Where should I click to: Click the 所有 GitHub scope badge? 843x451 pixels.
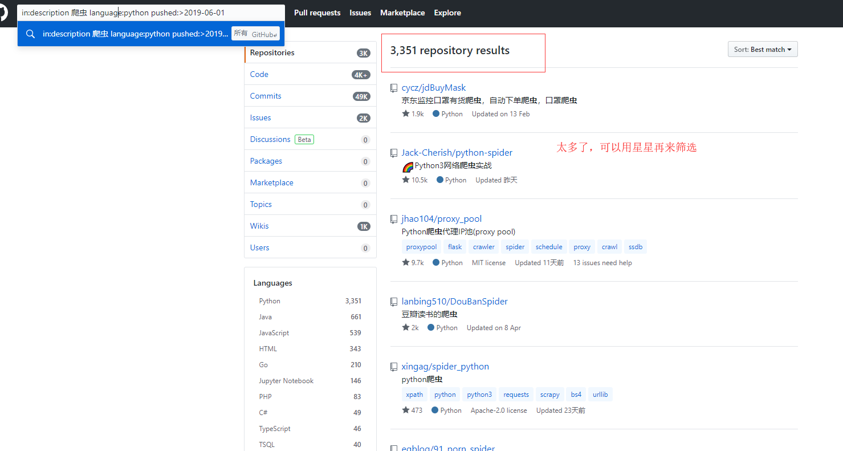[x=255, y=34]
